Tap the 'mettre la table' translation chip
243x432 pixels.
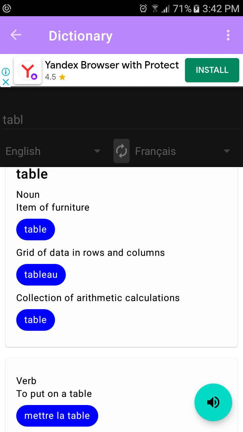coord(57,416)
